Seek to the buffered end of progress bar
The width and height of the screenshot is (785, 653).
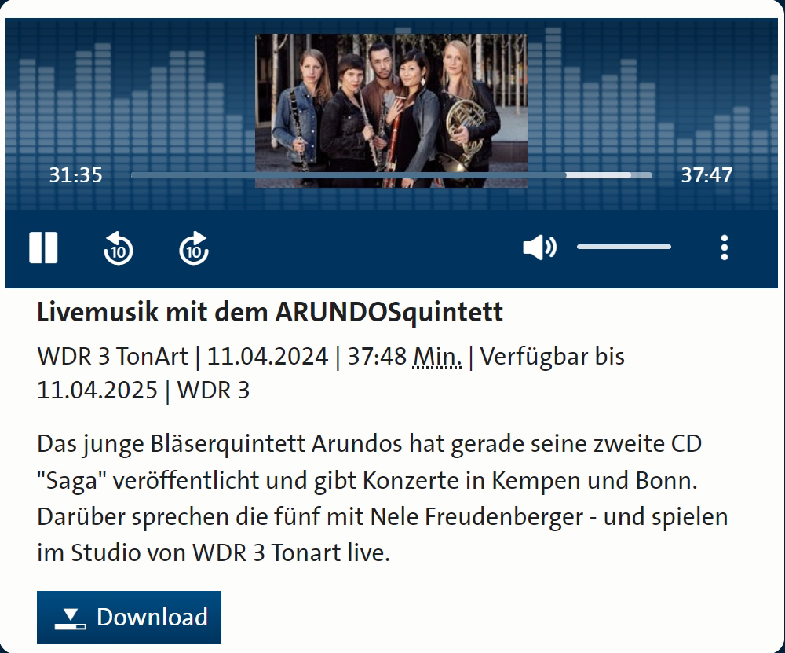(x=630, y=175)
